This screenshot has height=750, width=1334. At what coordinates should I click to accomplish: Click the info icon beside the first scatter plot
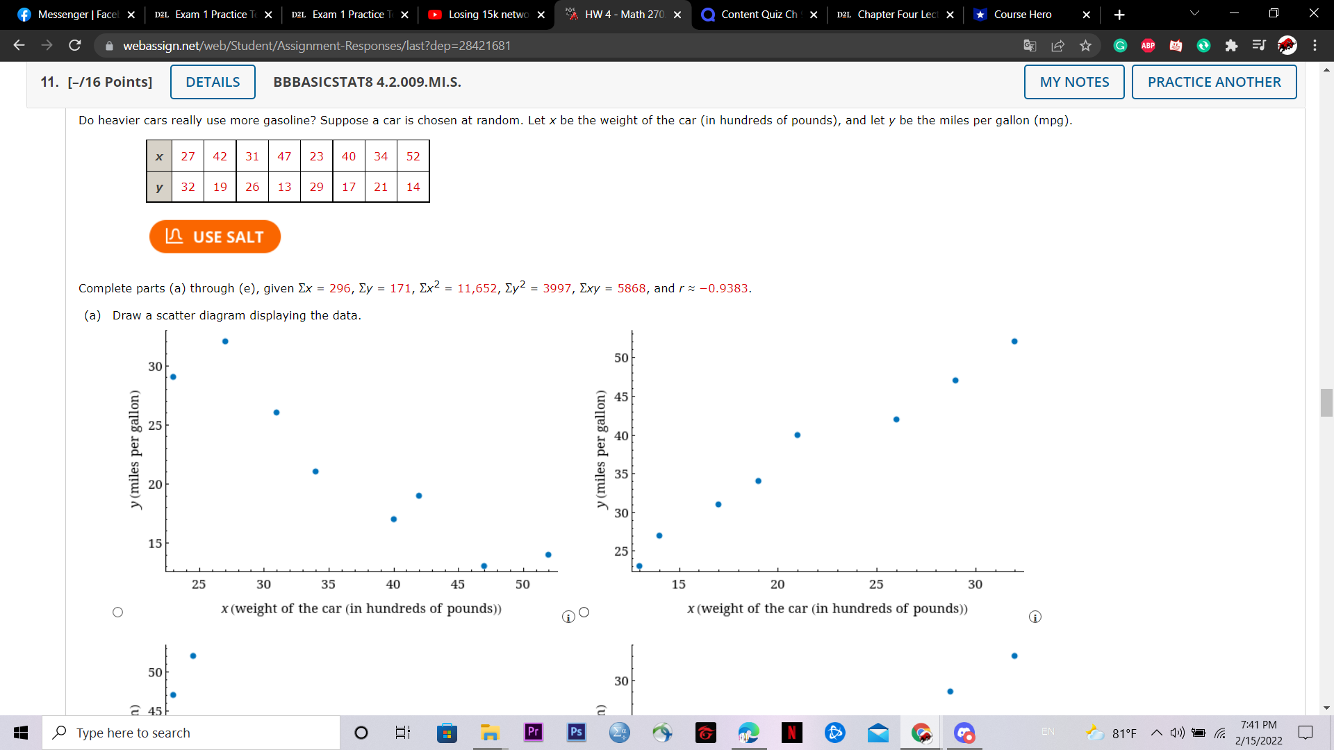[x=568, y=616]
